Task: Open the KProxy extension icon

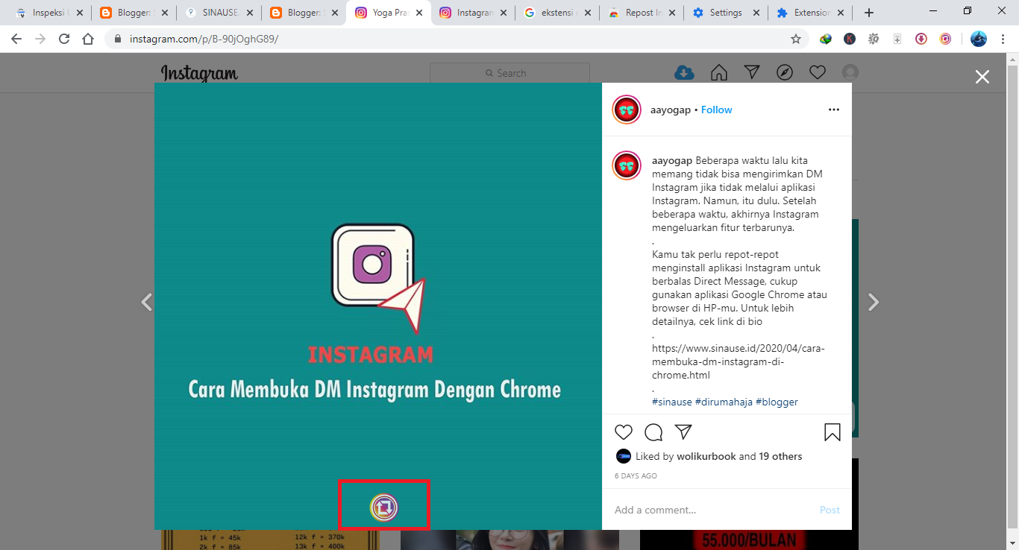Action: (850, 38)
